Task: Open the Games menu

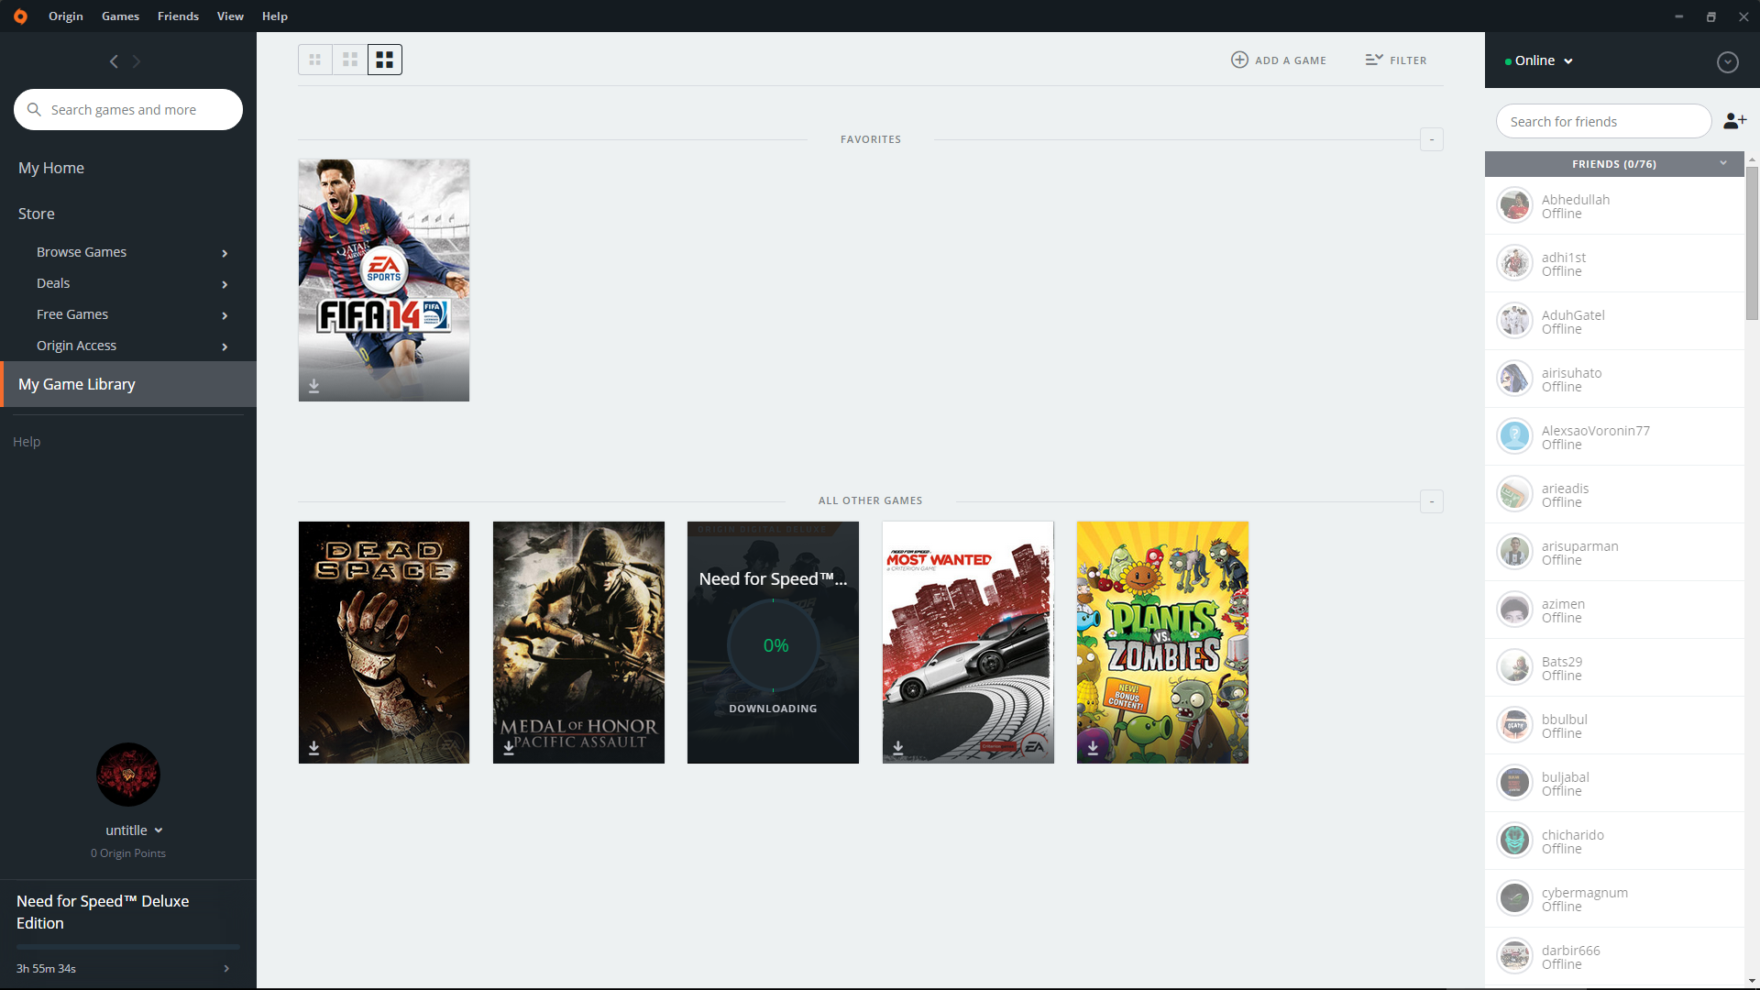Action: pyautogui.click(x=120, y=16)
